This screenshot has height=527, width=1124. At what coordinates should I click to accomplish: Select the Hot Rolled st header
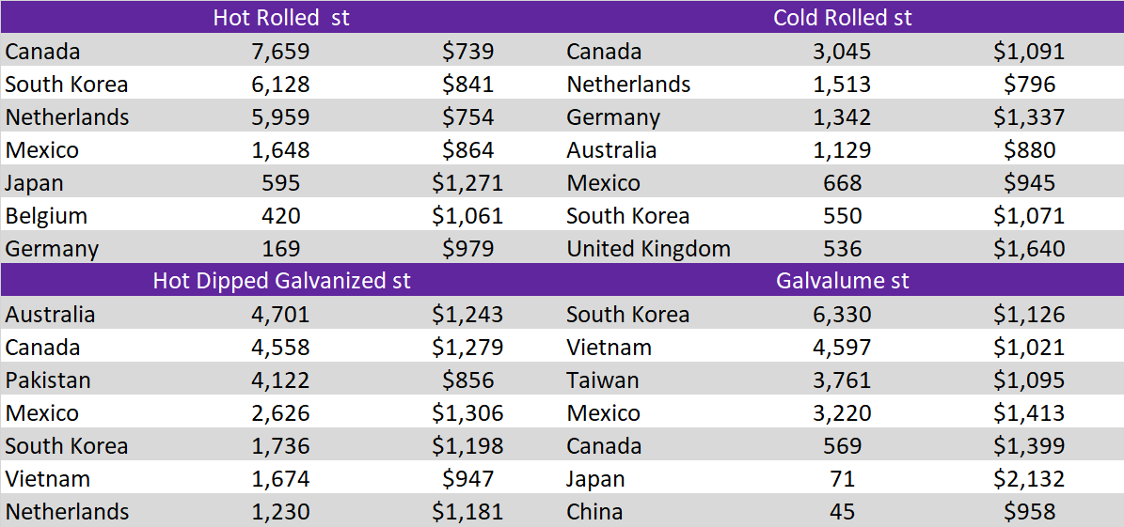coord(281,18)
